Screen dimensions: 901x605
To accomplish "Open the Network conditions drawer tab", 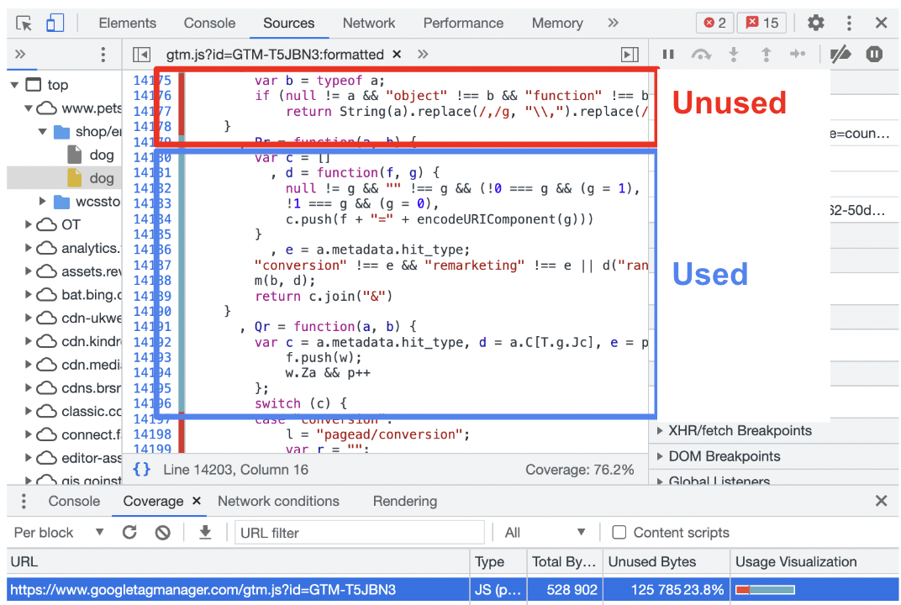I will point(278,501).
